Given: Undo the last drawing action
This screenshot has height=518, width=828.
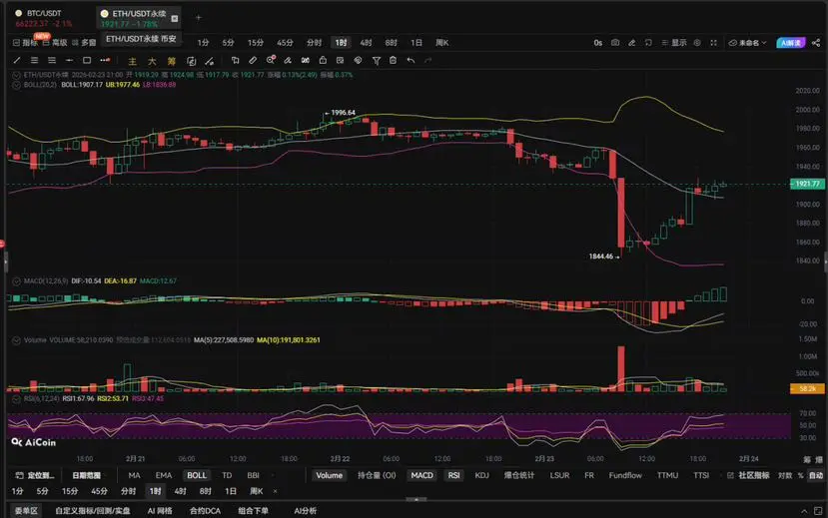Looking at the screenshot, I should (411, 61).
